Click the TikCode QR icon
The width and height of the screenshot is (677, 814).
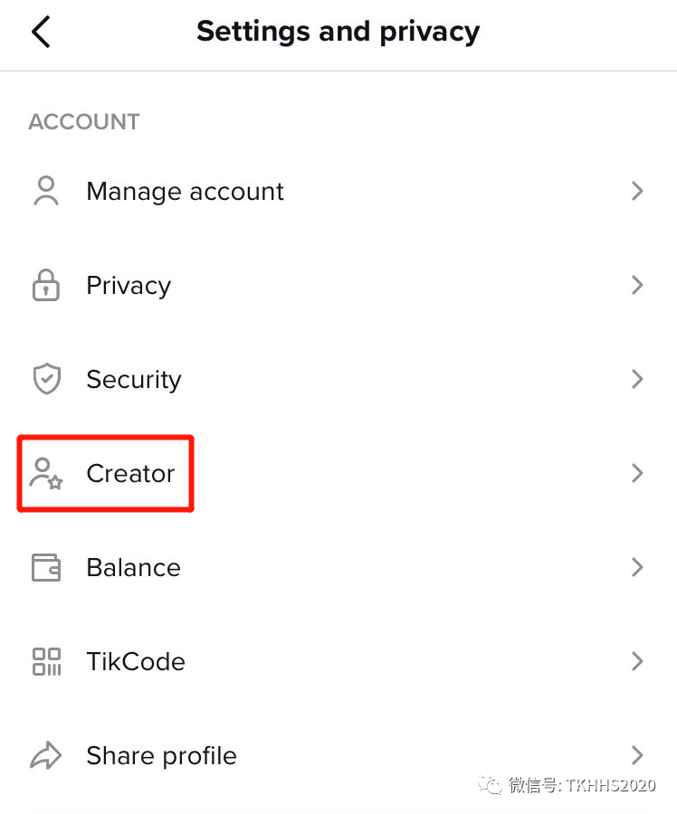coord(45,661)
